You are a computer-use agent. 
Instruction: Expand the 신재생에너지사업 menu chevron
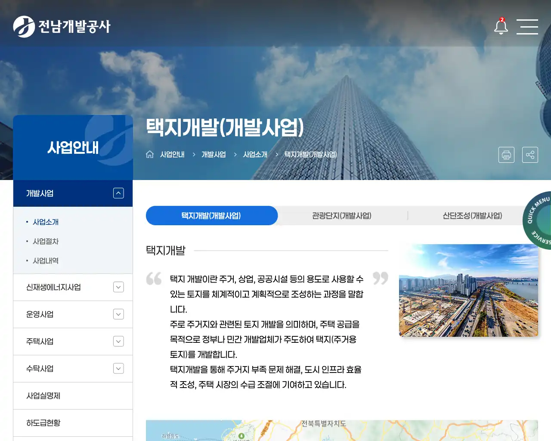(x=118, y=287)
